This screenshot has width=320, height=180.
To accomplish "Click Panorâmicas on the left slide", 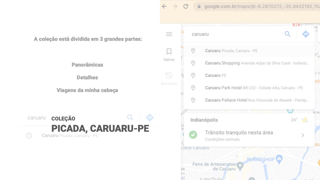I will 87,65.
